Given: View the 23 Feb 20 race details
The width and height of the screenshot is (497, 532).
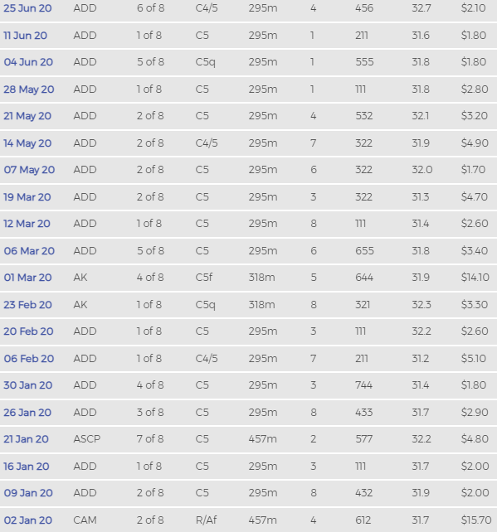Looking at the screenshot, I should coord(28,305).
